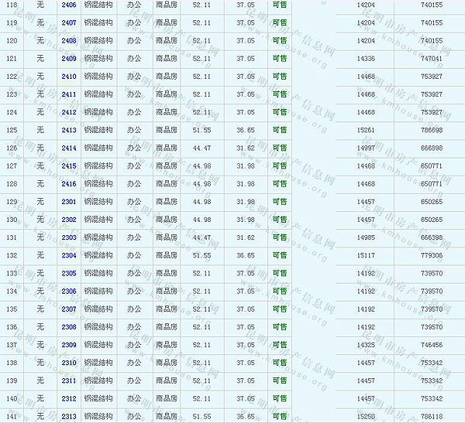Click room 2309 link
This screenshot has height=423, width=465.
[x=69, y=345]
